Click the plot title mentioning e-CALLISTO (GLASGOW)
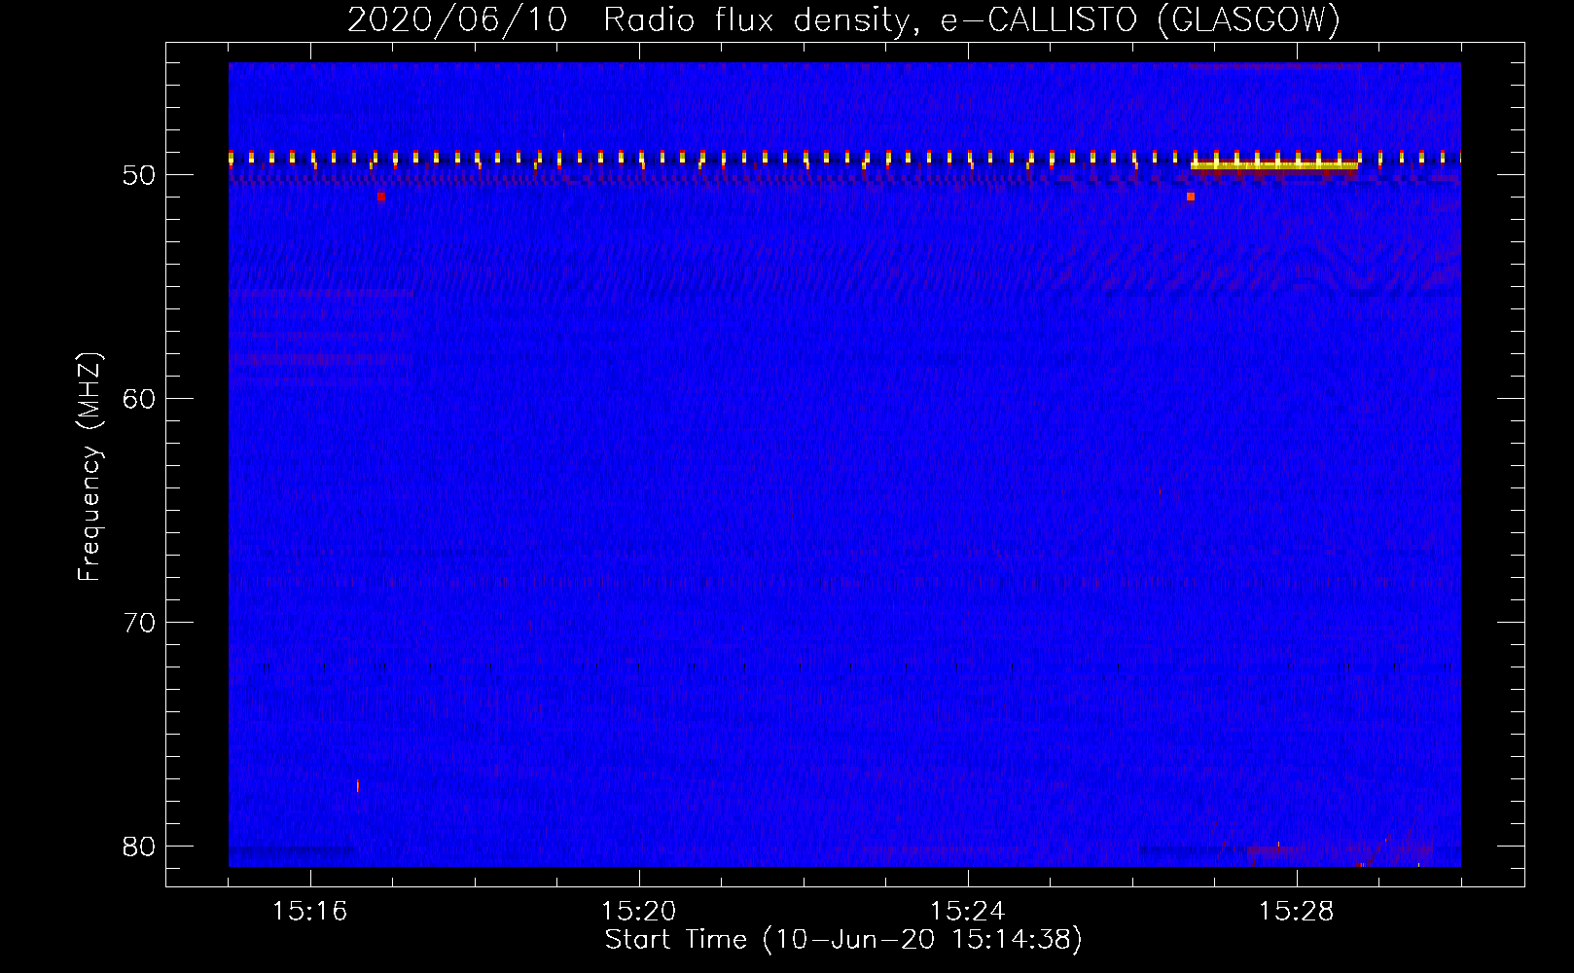The image size is (1574, 973). 843,19
